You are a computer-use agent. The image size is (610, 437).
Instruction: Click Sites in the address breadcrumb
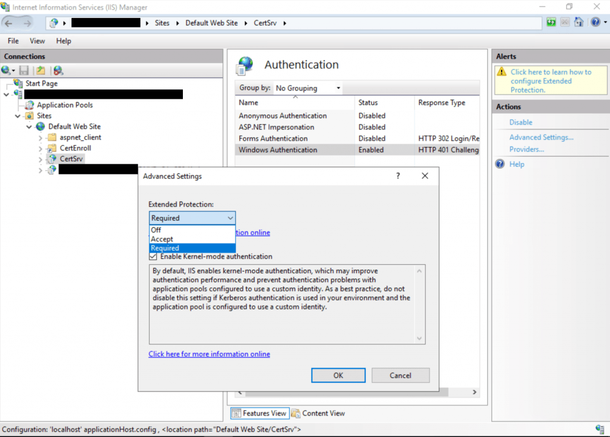coord(162,23)
